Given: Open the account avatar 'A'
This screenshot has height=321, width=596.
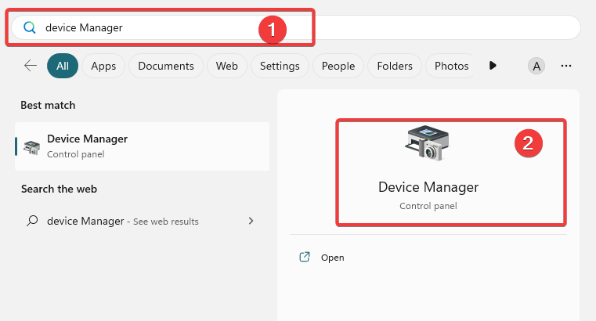Looking at the screenshot, I should [536, 66].
